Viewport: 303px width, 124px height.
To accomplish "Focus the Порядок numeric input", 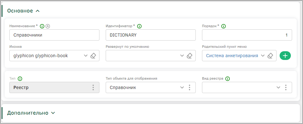I will (x=247, y=35).
